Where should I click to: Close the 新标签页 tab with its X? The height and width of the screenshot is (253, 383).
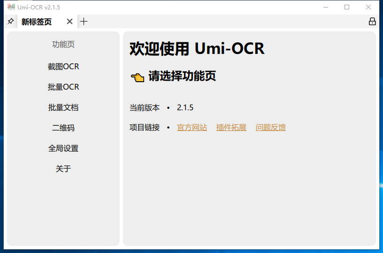point(69,22)
